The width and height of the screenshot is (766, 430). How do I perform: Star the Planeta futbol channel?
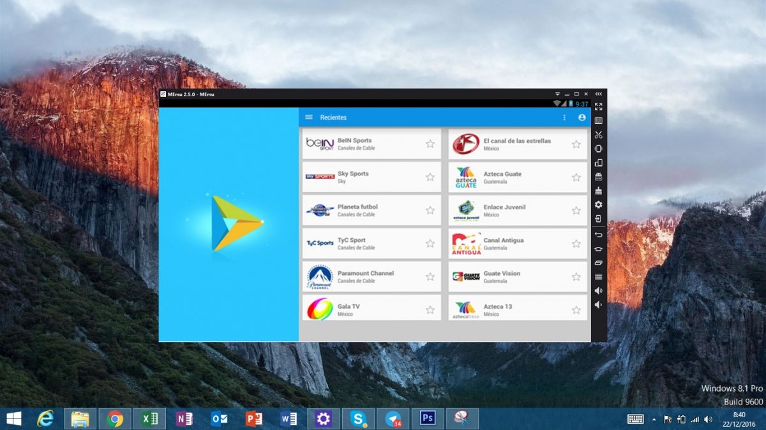[x=430, y=211]
